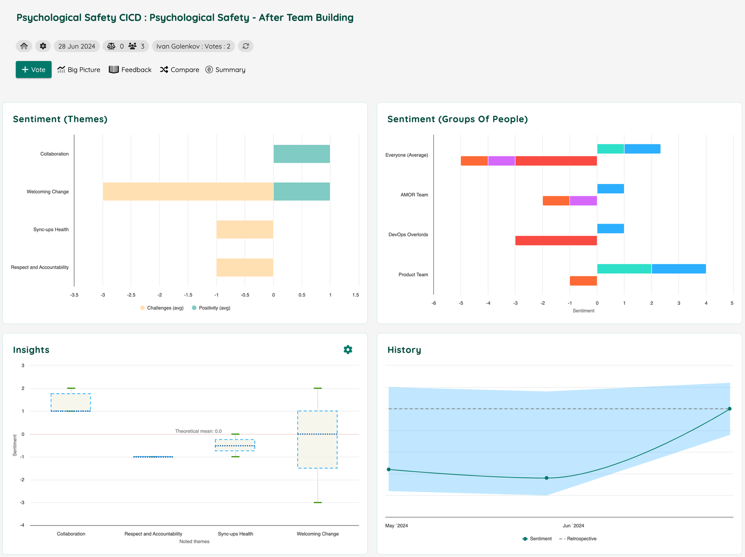
Task: Click the Summary circle icon
Action: (209, 70)
